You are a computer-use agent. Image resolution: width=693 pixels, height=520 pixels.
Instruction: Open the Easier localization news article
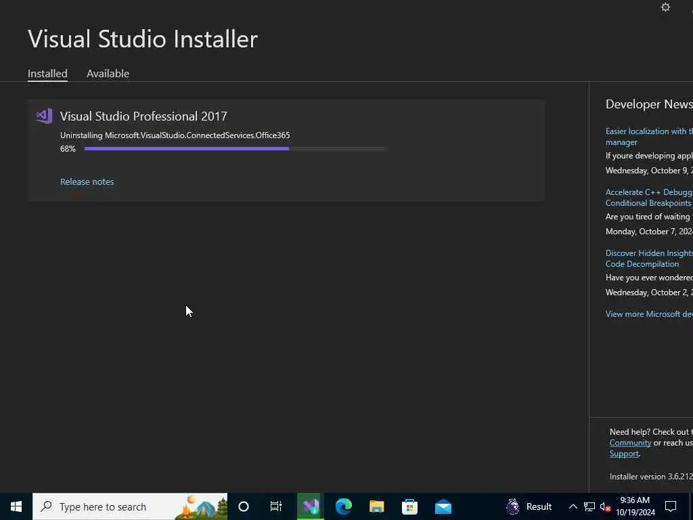649,137
